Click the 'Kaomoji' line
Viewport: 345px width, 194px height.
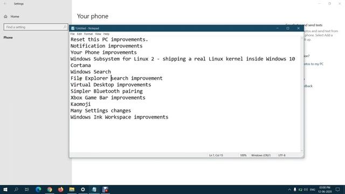tap(80, 104)
